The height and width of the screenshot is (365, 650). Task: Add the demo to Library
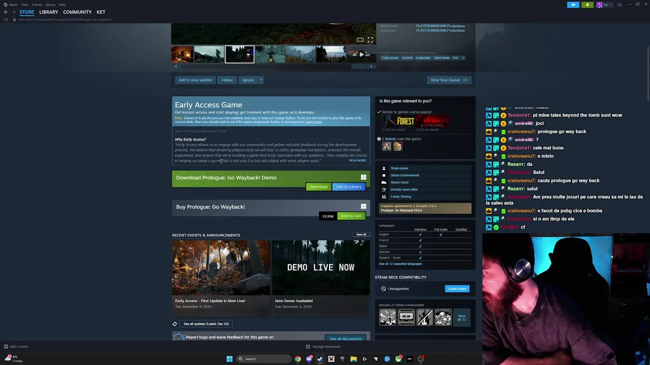pyautogui.click(x=348, y=187)
